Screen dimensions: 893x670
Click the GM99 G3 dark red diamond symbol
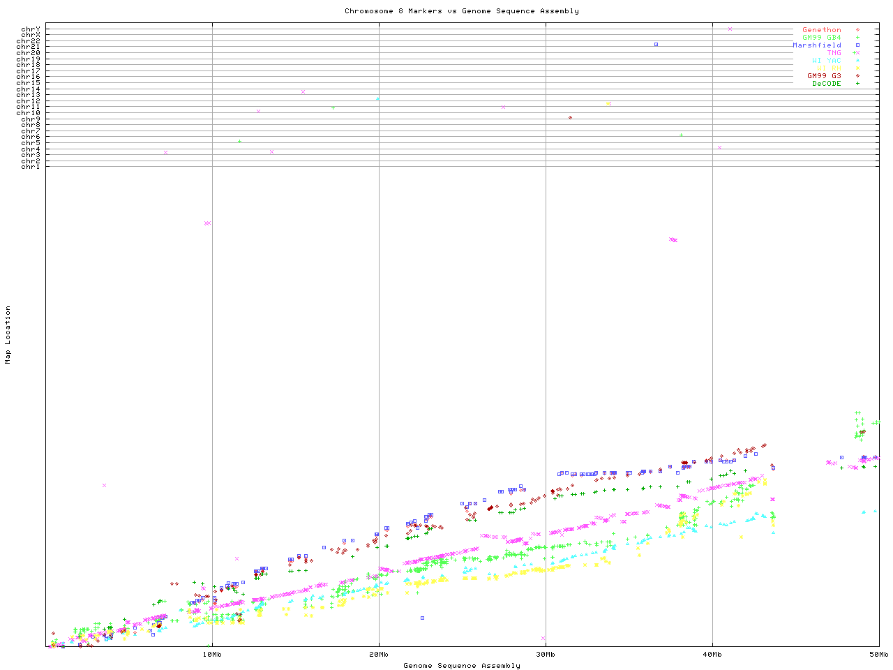point(857,76)
